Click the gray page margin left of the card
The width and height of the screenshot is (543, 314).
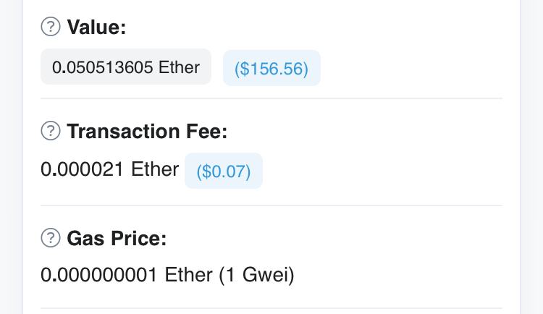[11, 157]
